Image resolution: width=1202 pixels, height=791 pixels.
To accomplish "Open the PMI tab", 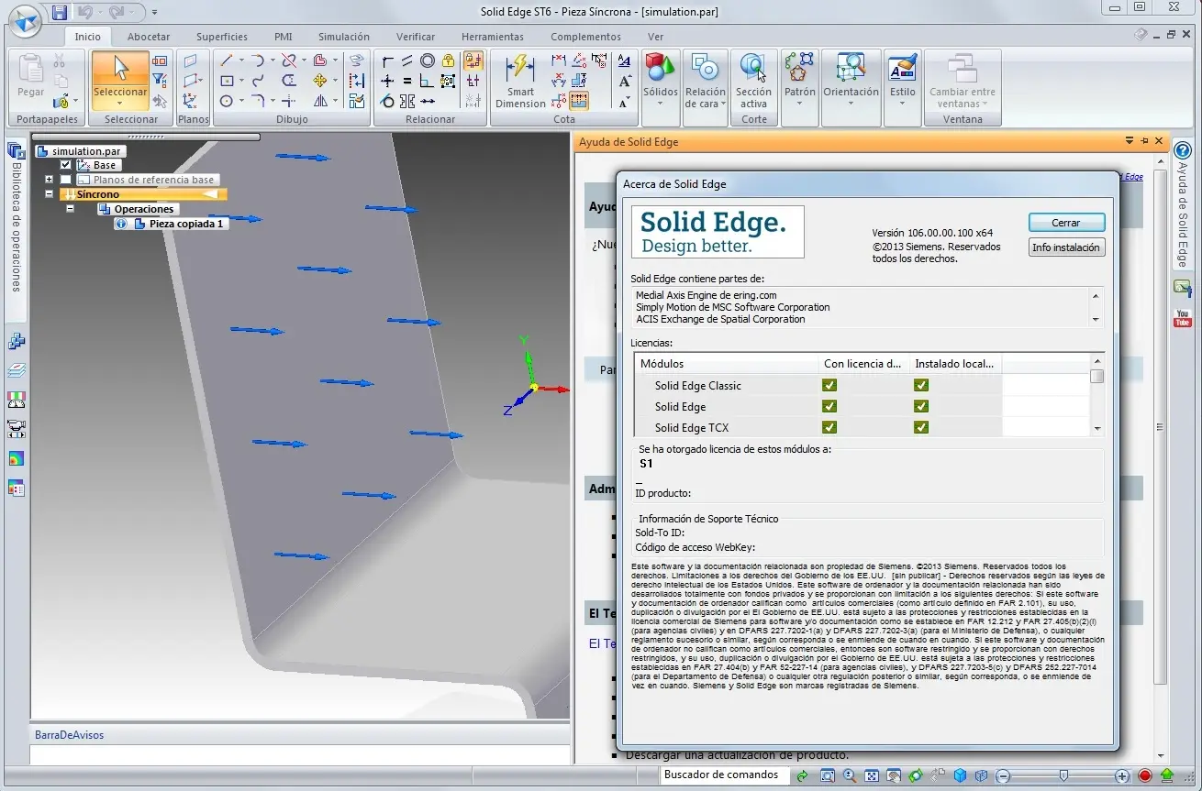I will tap(284, 37).
